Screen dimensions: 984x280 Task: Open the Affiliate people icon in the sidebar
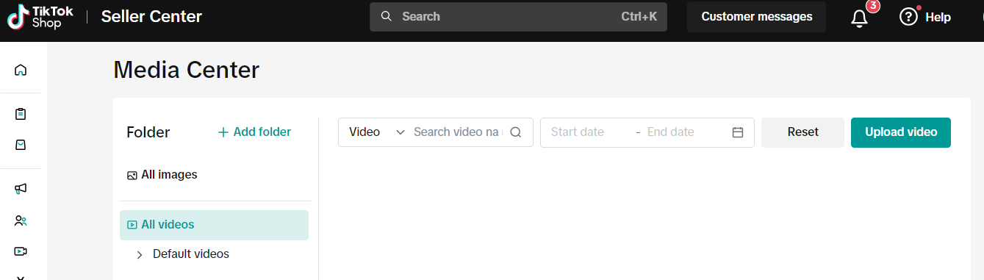coord(21,220)
